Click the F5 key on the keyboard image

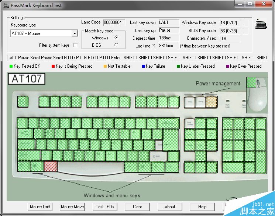pyautogui.click(x=92, y=102)
